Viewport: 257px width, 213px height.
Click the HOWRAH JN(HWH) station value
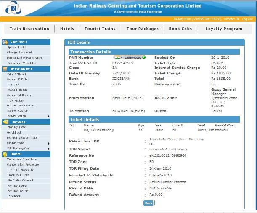click(129, 111)
